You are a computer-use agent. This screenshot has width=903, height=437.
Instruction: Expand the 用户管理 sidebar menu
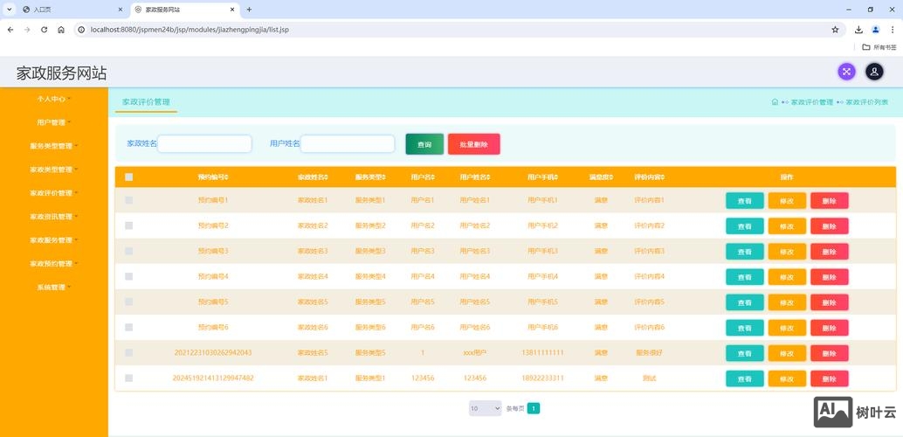(53, 122)
